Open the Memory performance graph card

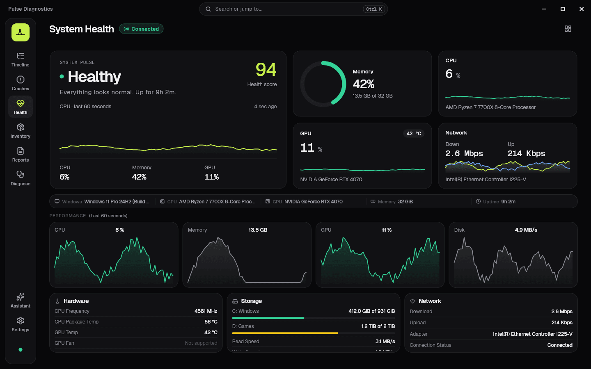click(247, 255)
